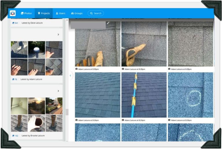This screenshot has height=149, width=222.
Task: Open close-up gray shingle photo at 8:28pm
Action: tap(190, 44)
